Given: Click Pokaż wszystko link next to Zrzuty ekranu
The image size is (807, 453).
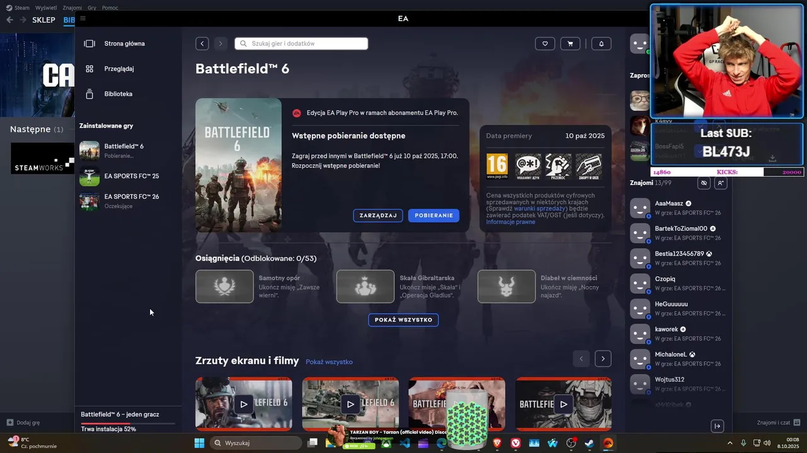Looking at the screenshot, I should coord(329,362).
